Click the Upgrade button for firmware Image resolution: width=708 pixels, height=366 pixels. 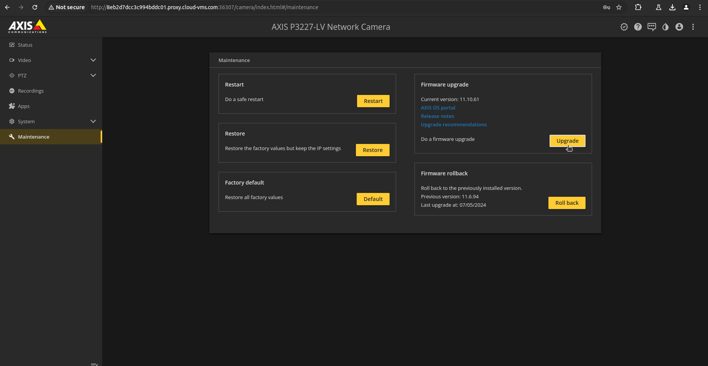coord(567,141)
